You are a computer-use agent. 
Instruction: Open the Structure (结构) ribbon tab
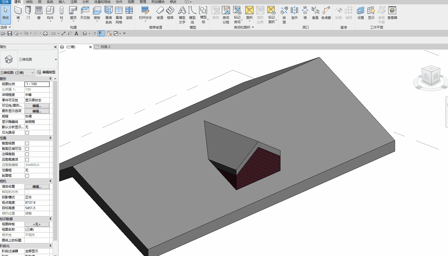tap(29, 2)
